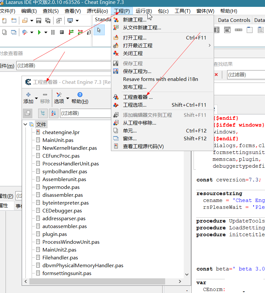Choose 关闭工程 menu entry

coord(163,54)
